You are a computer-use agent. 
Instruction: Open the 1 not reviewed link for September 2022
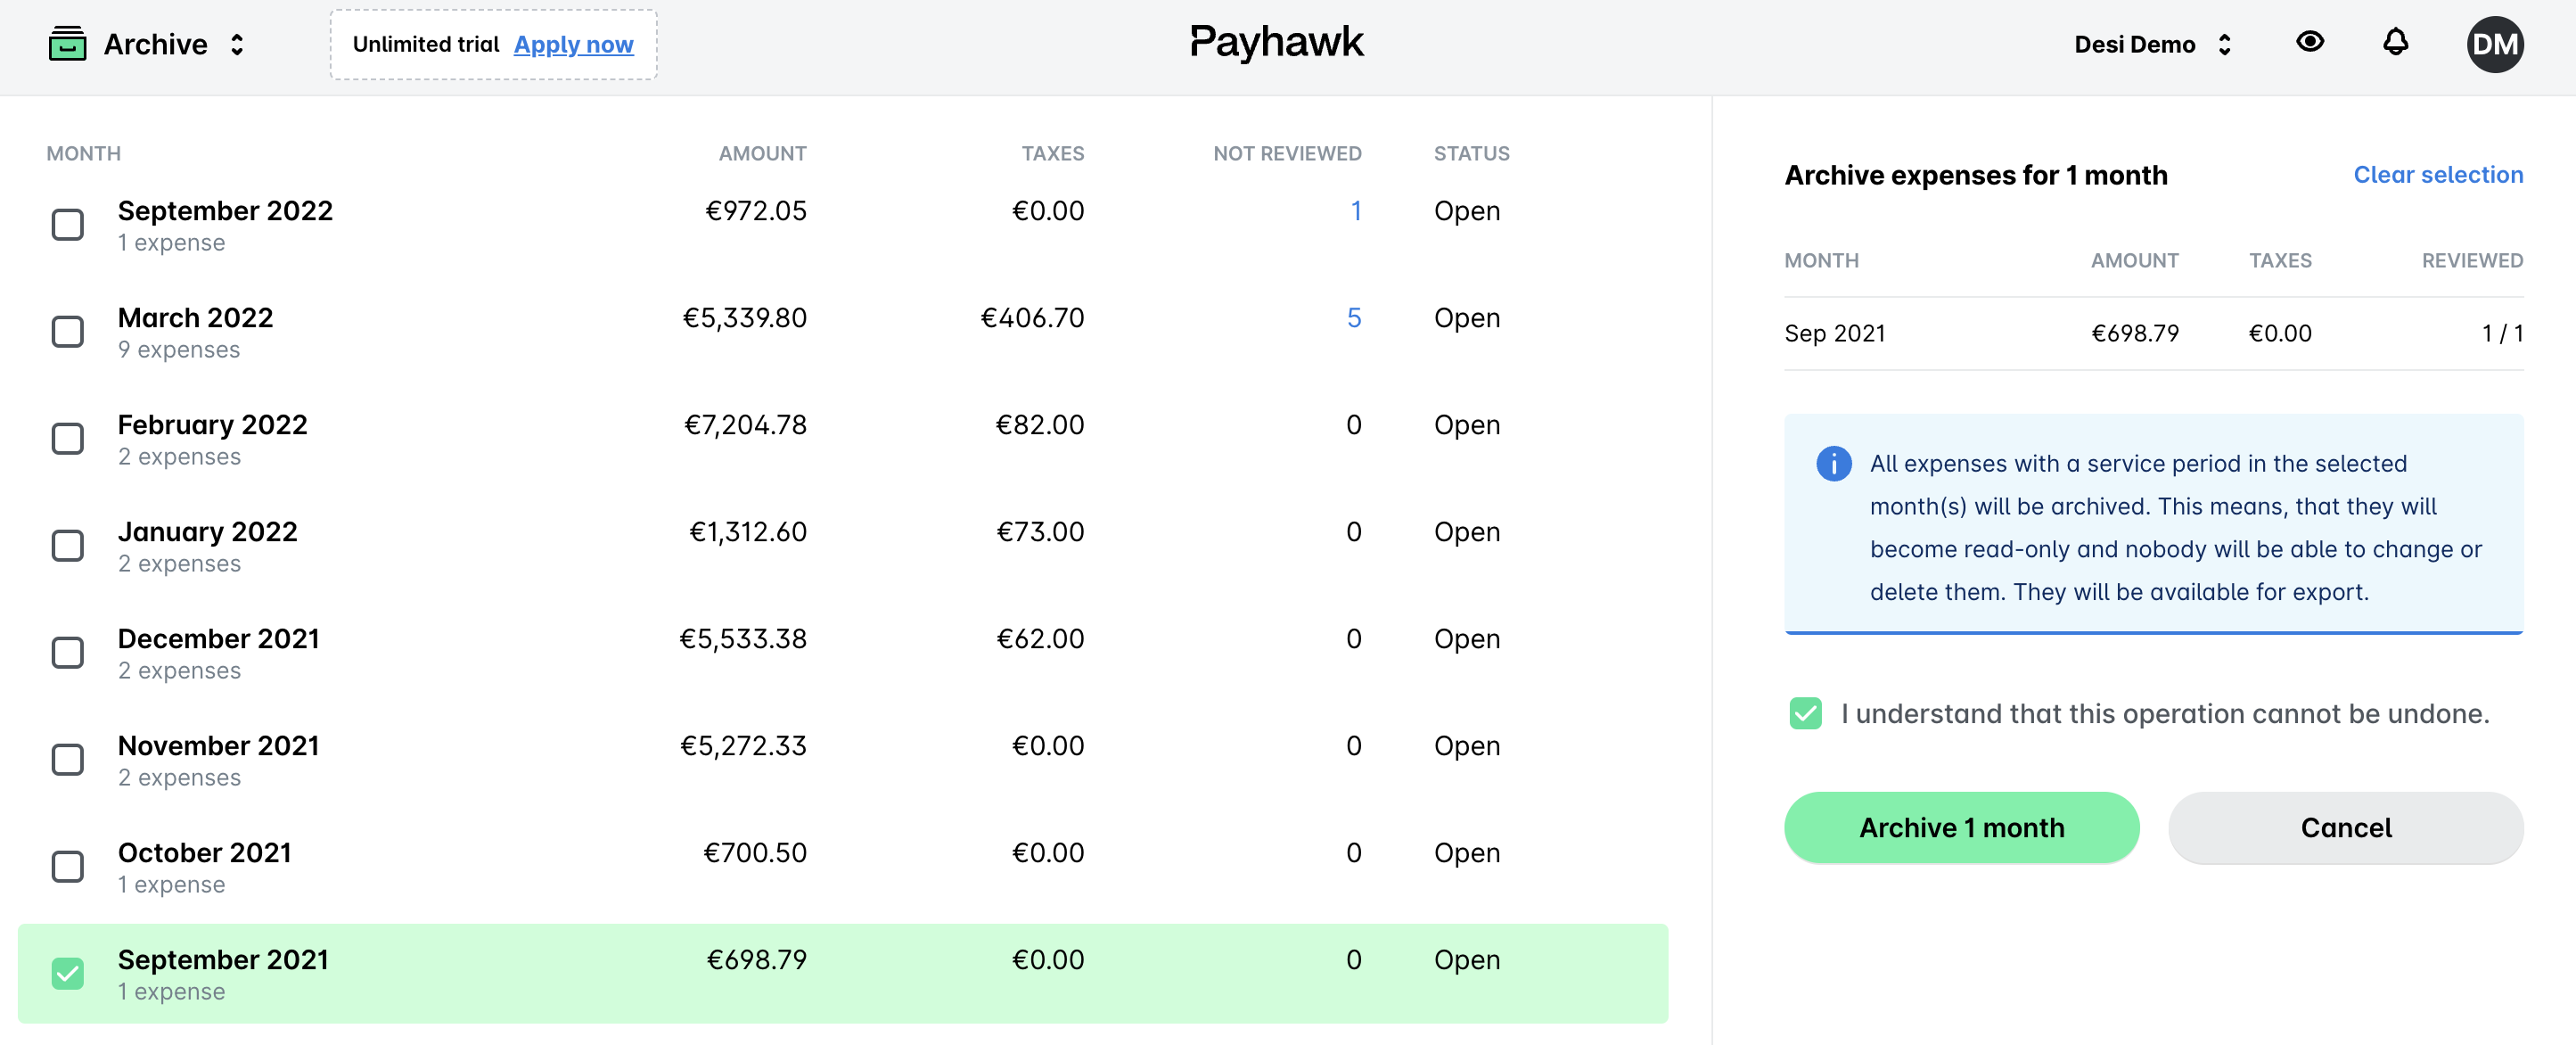point(1355,211)
